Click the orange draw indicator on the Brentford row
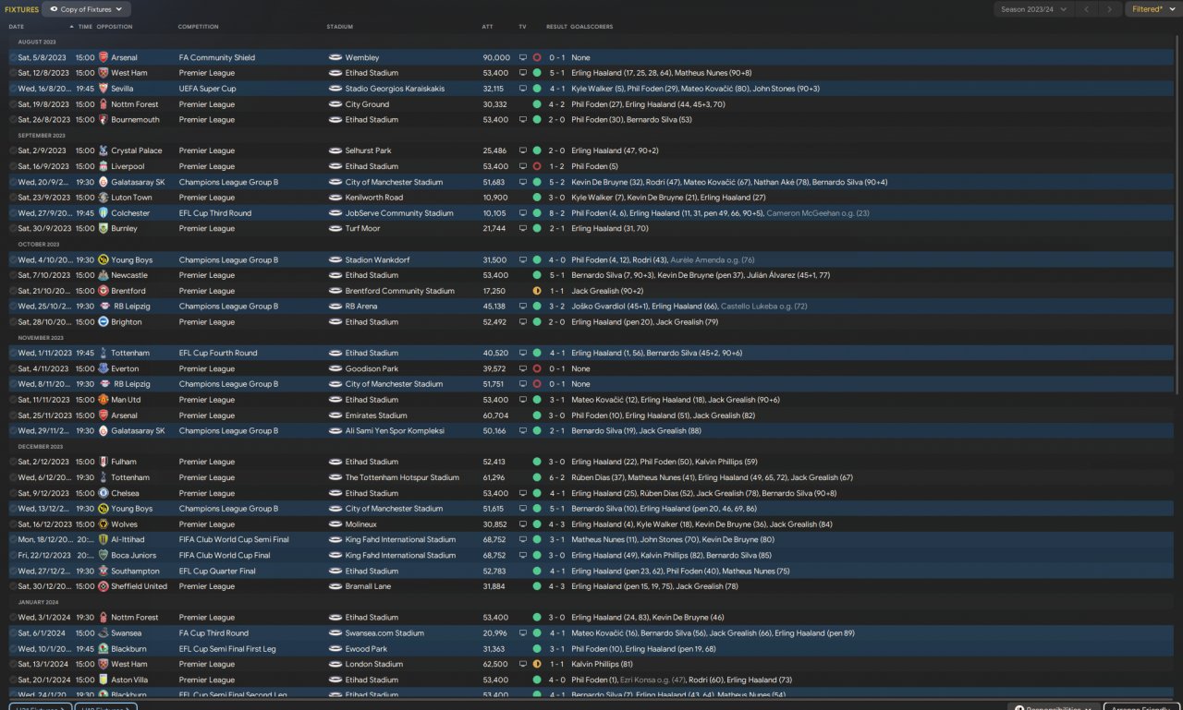This screenshot has width=1183, height=710. click(x=537, y=291)
